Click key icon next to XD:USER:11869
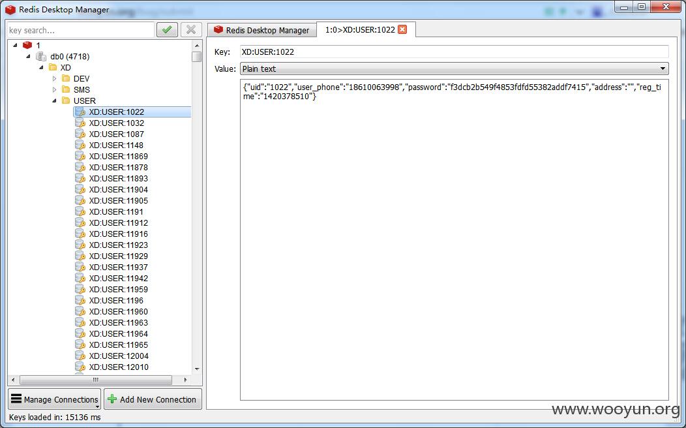Viewport: 686px width, 428px height. [x=80, y=156]
